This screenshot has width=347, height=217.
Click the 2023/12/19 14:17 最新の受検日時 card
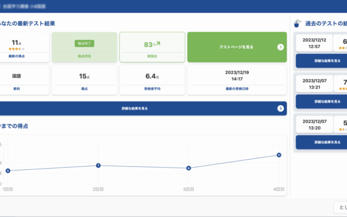[236, 80]
